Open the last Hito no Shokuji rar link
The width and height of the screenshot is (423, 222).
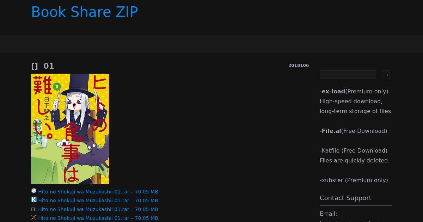(x=98, y=218)
